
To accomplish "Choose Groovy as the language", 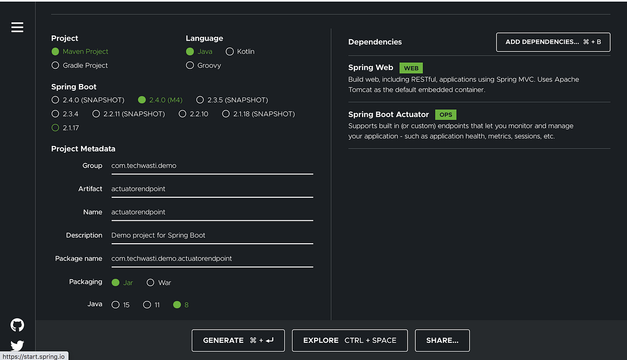I will [190, 65].
